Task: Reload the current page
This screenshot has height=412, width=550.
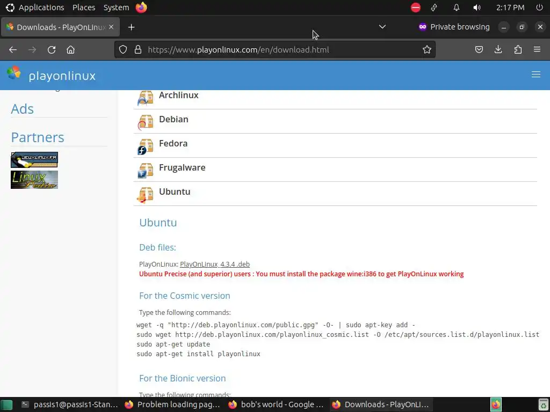Action: 52,50
